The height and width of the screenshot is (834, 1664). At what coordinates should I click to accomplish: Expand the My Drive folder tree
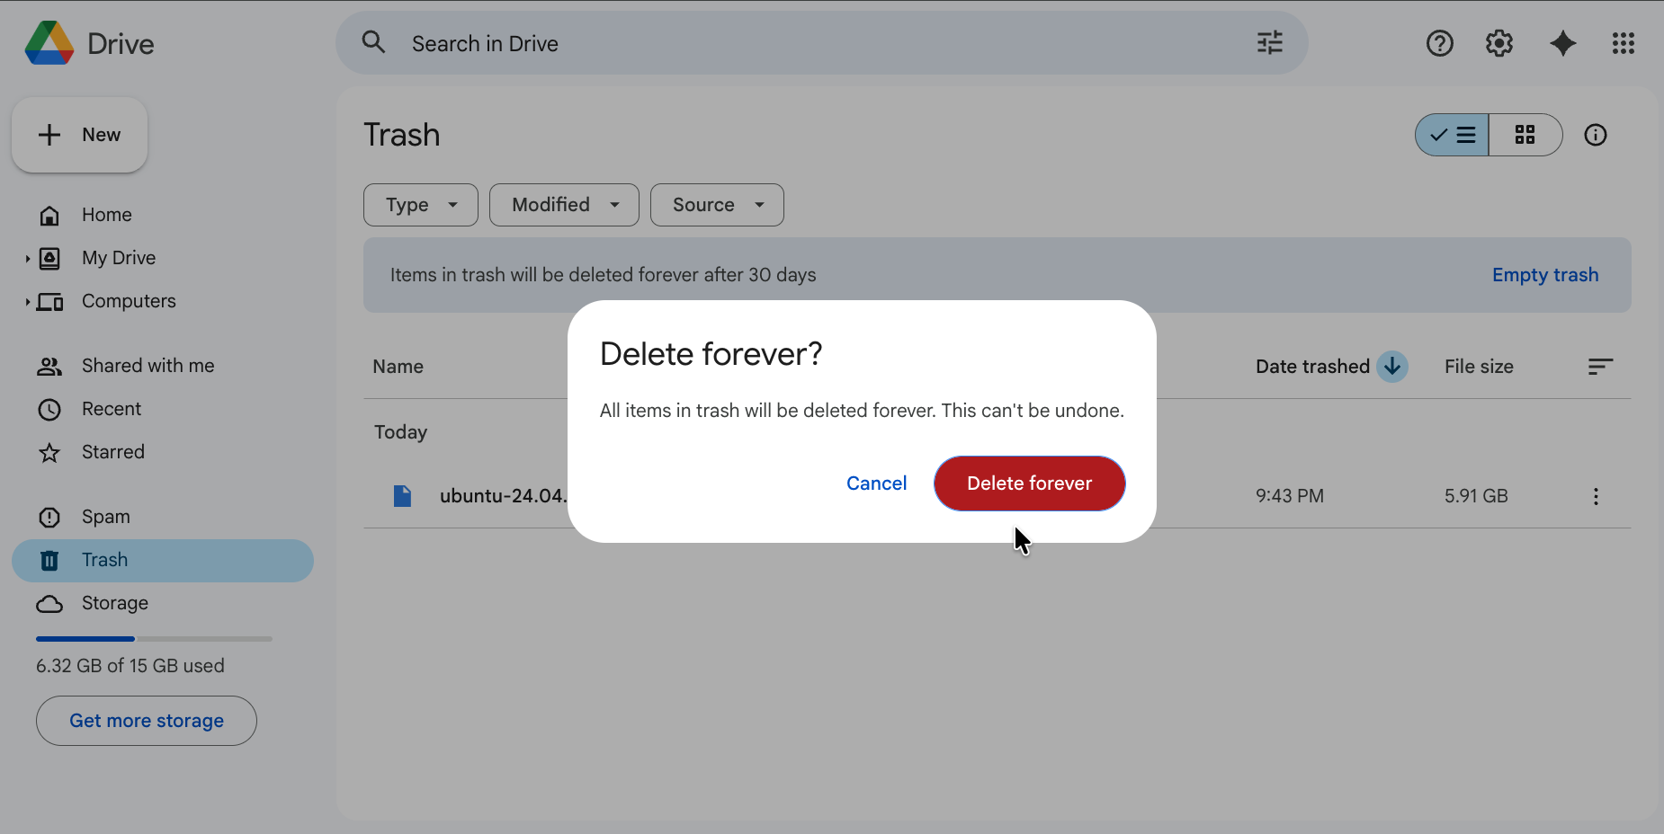28,259
